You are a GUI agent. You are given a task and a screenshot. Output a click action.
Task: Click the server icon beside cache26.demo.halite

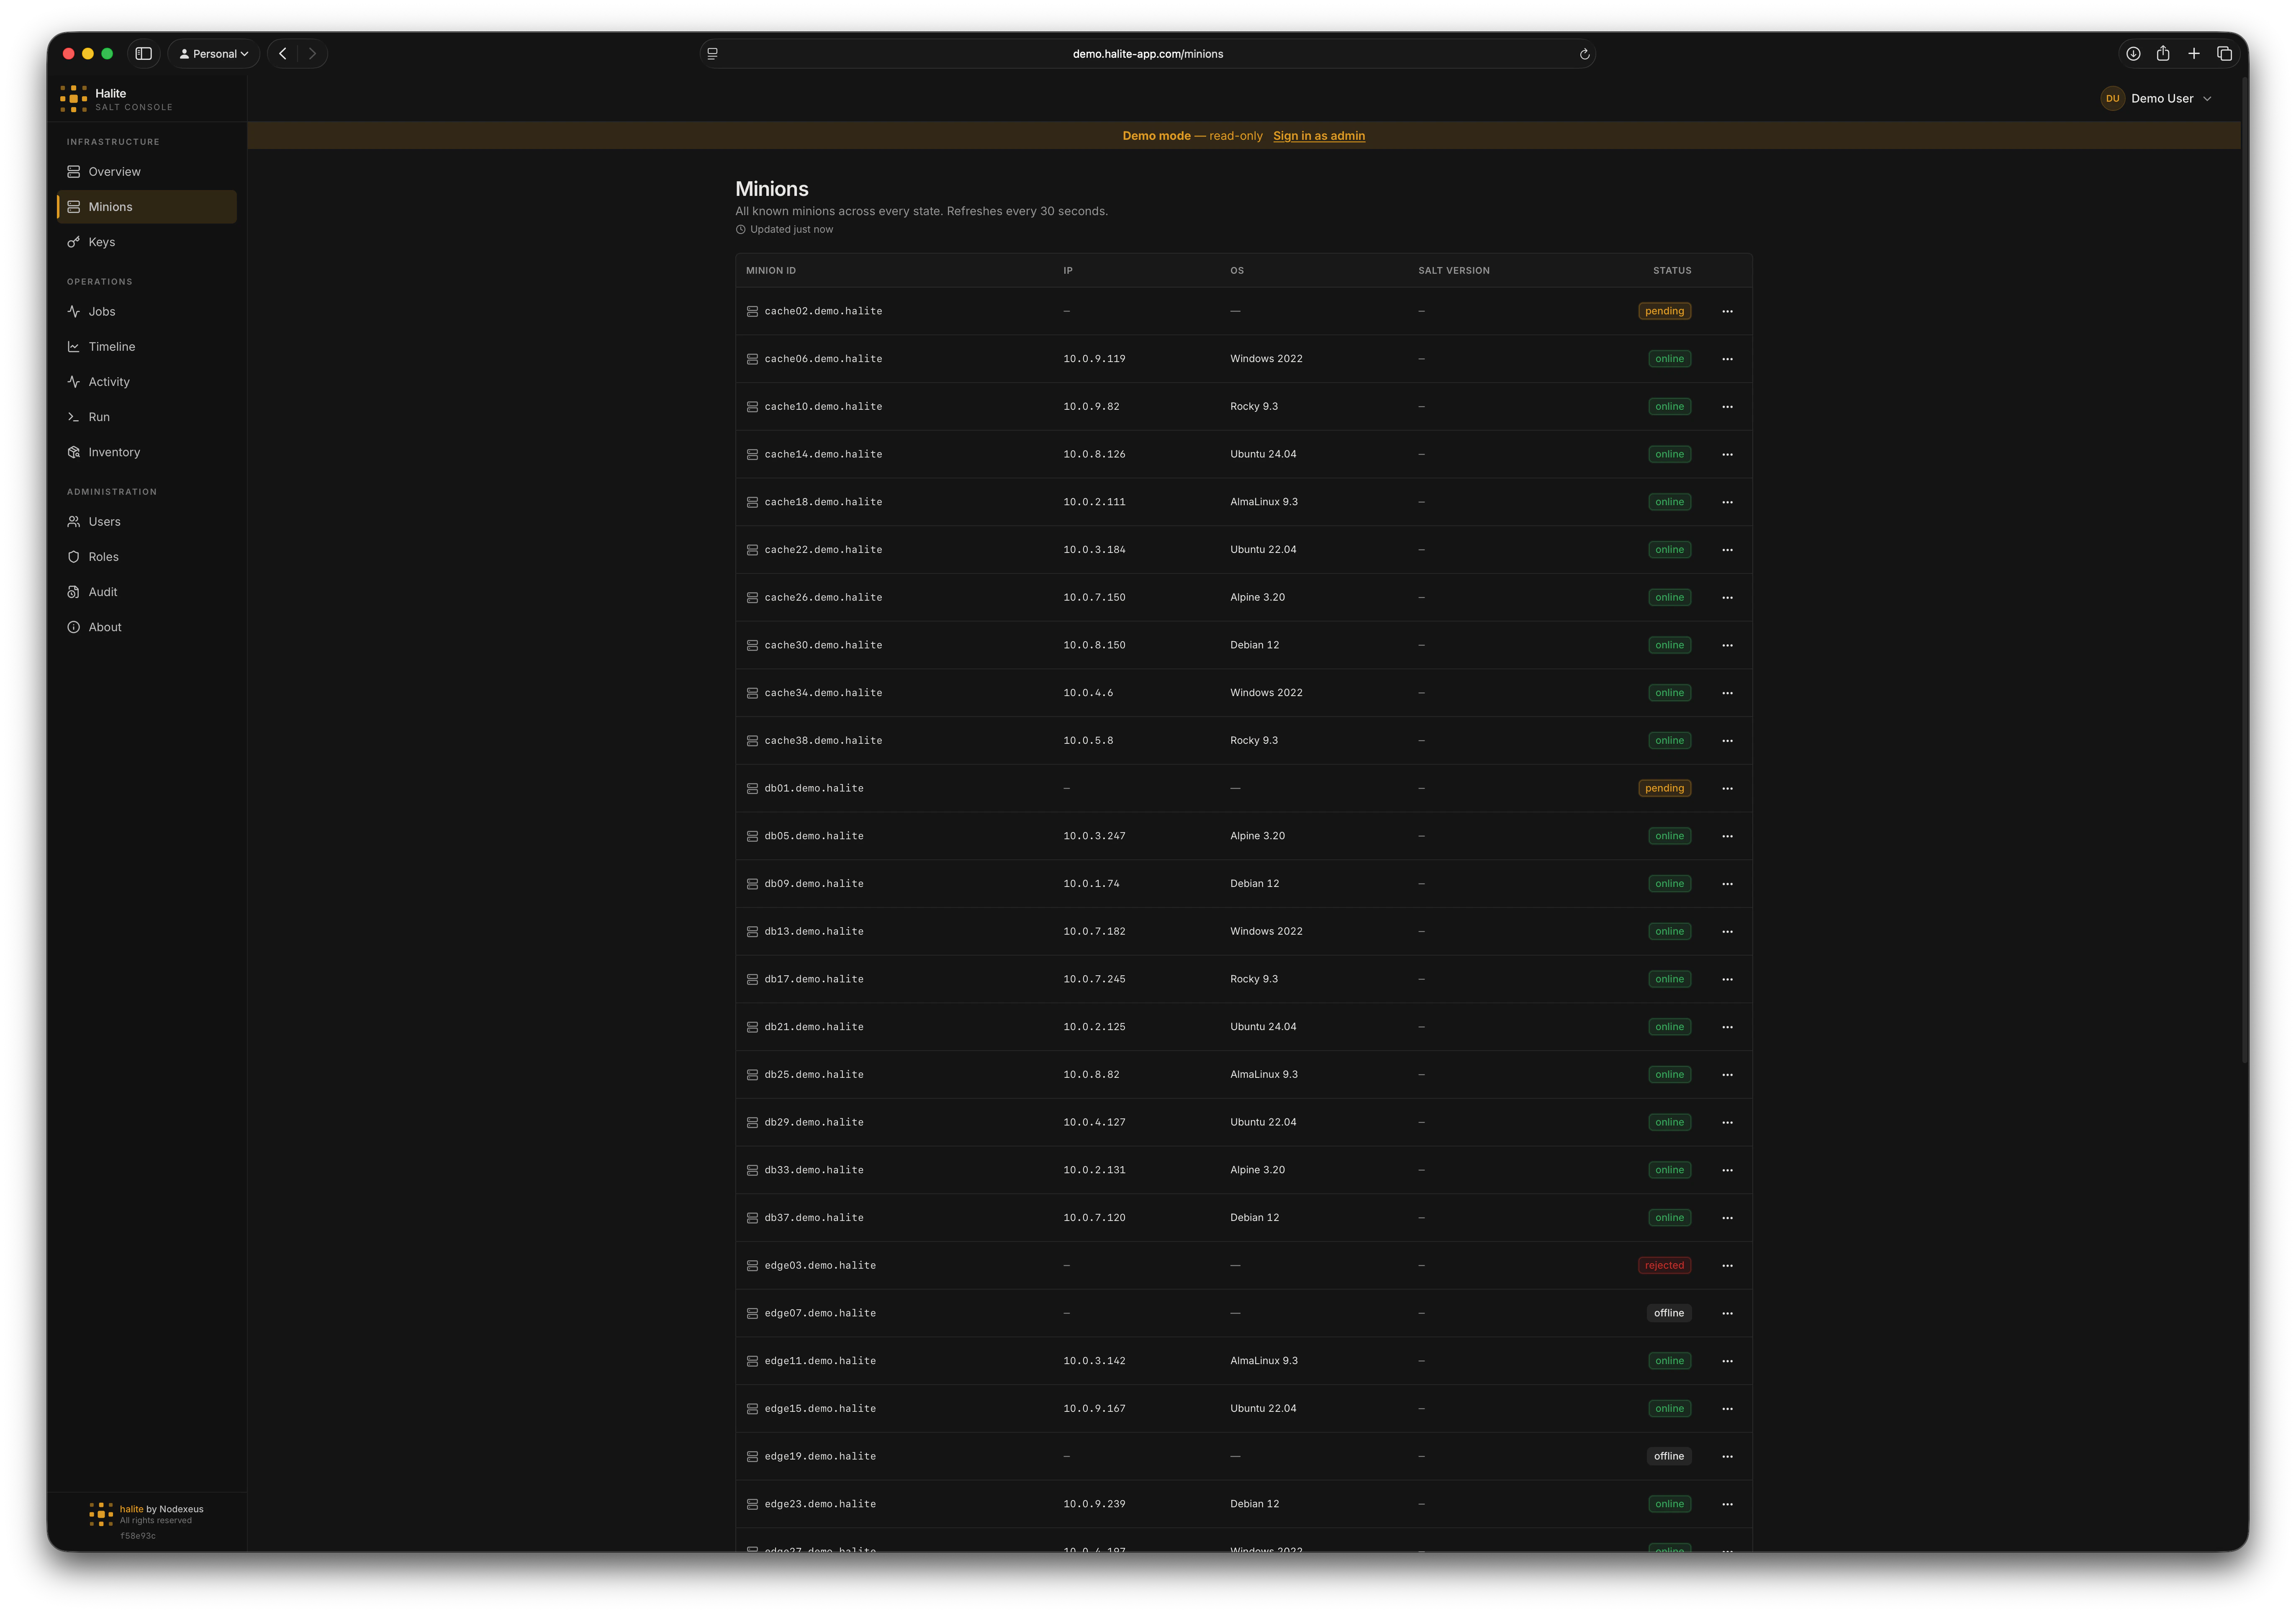752,598
